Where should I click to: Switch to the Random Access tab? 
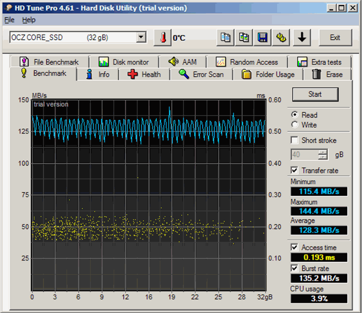pos(247,62)
